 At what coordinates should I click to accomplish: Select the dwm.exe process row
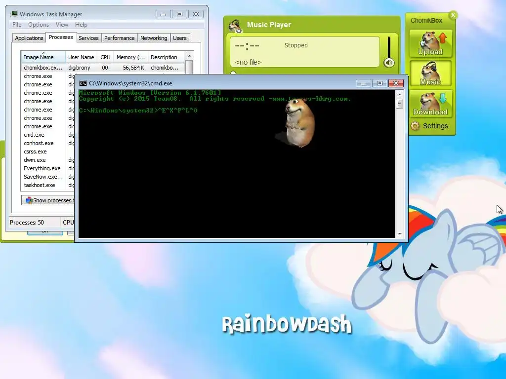[x=48, y=160]
